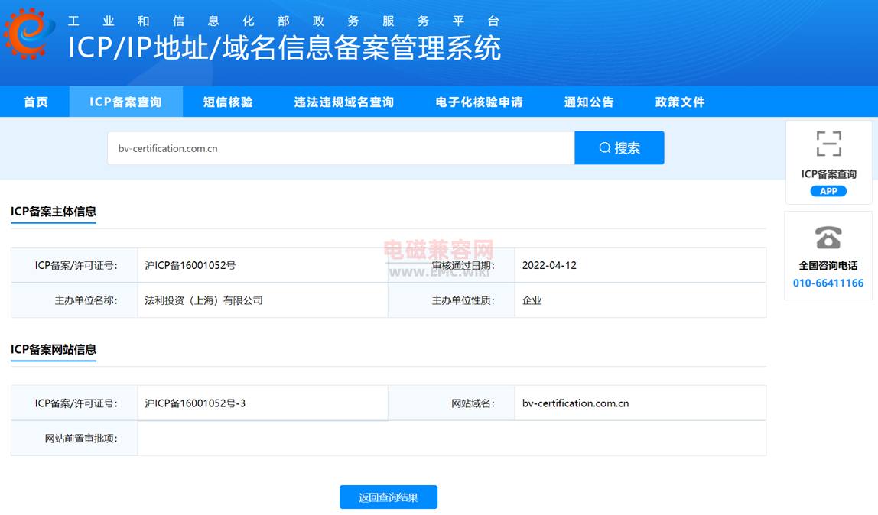Click the ICP备案网站信息 section heading
878x515 pixels.
(x=54, y=349)
